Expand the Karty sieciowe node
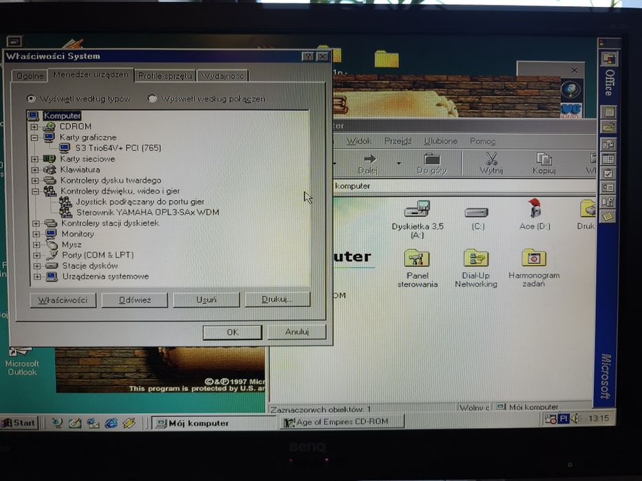This screenshot has height=481, width=642. [x=35, y=159]
